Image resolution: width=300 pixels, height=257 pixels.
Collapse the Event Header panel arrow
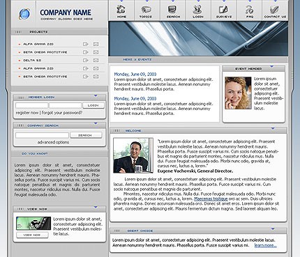271,67
